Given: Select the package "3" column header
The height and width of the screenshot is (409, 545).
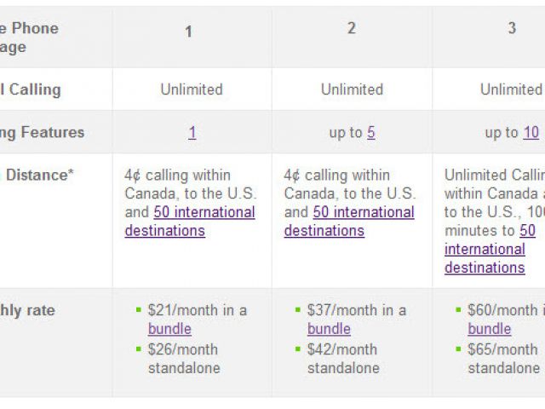Looking at the screenshot, I should coord(512,28).
